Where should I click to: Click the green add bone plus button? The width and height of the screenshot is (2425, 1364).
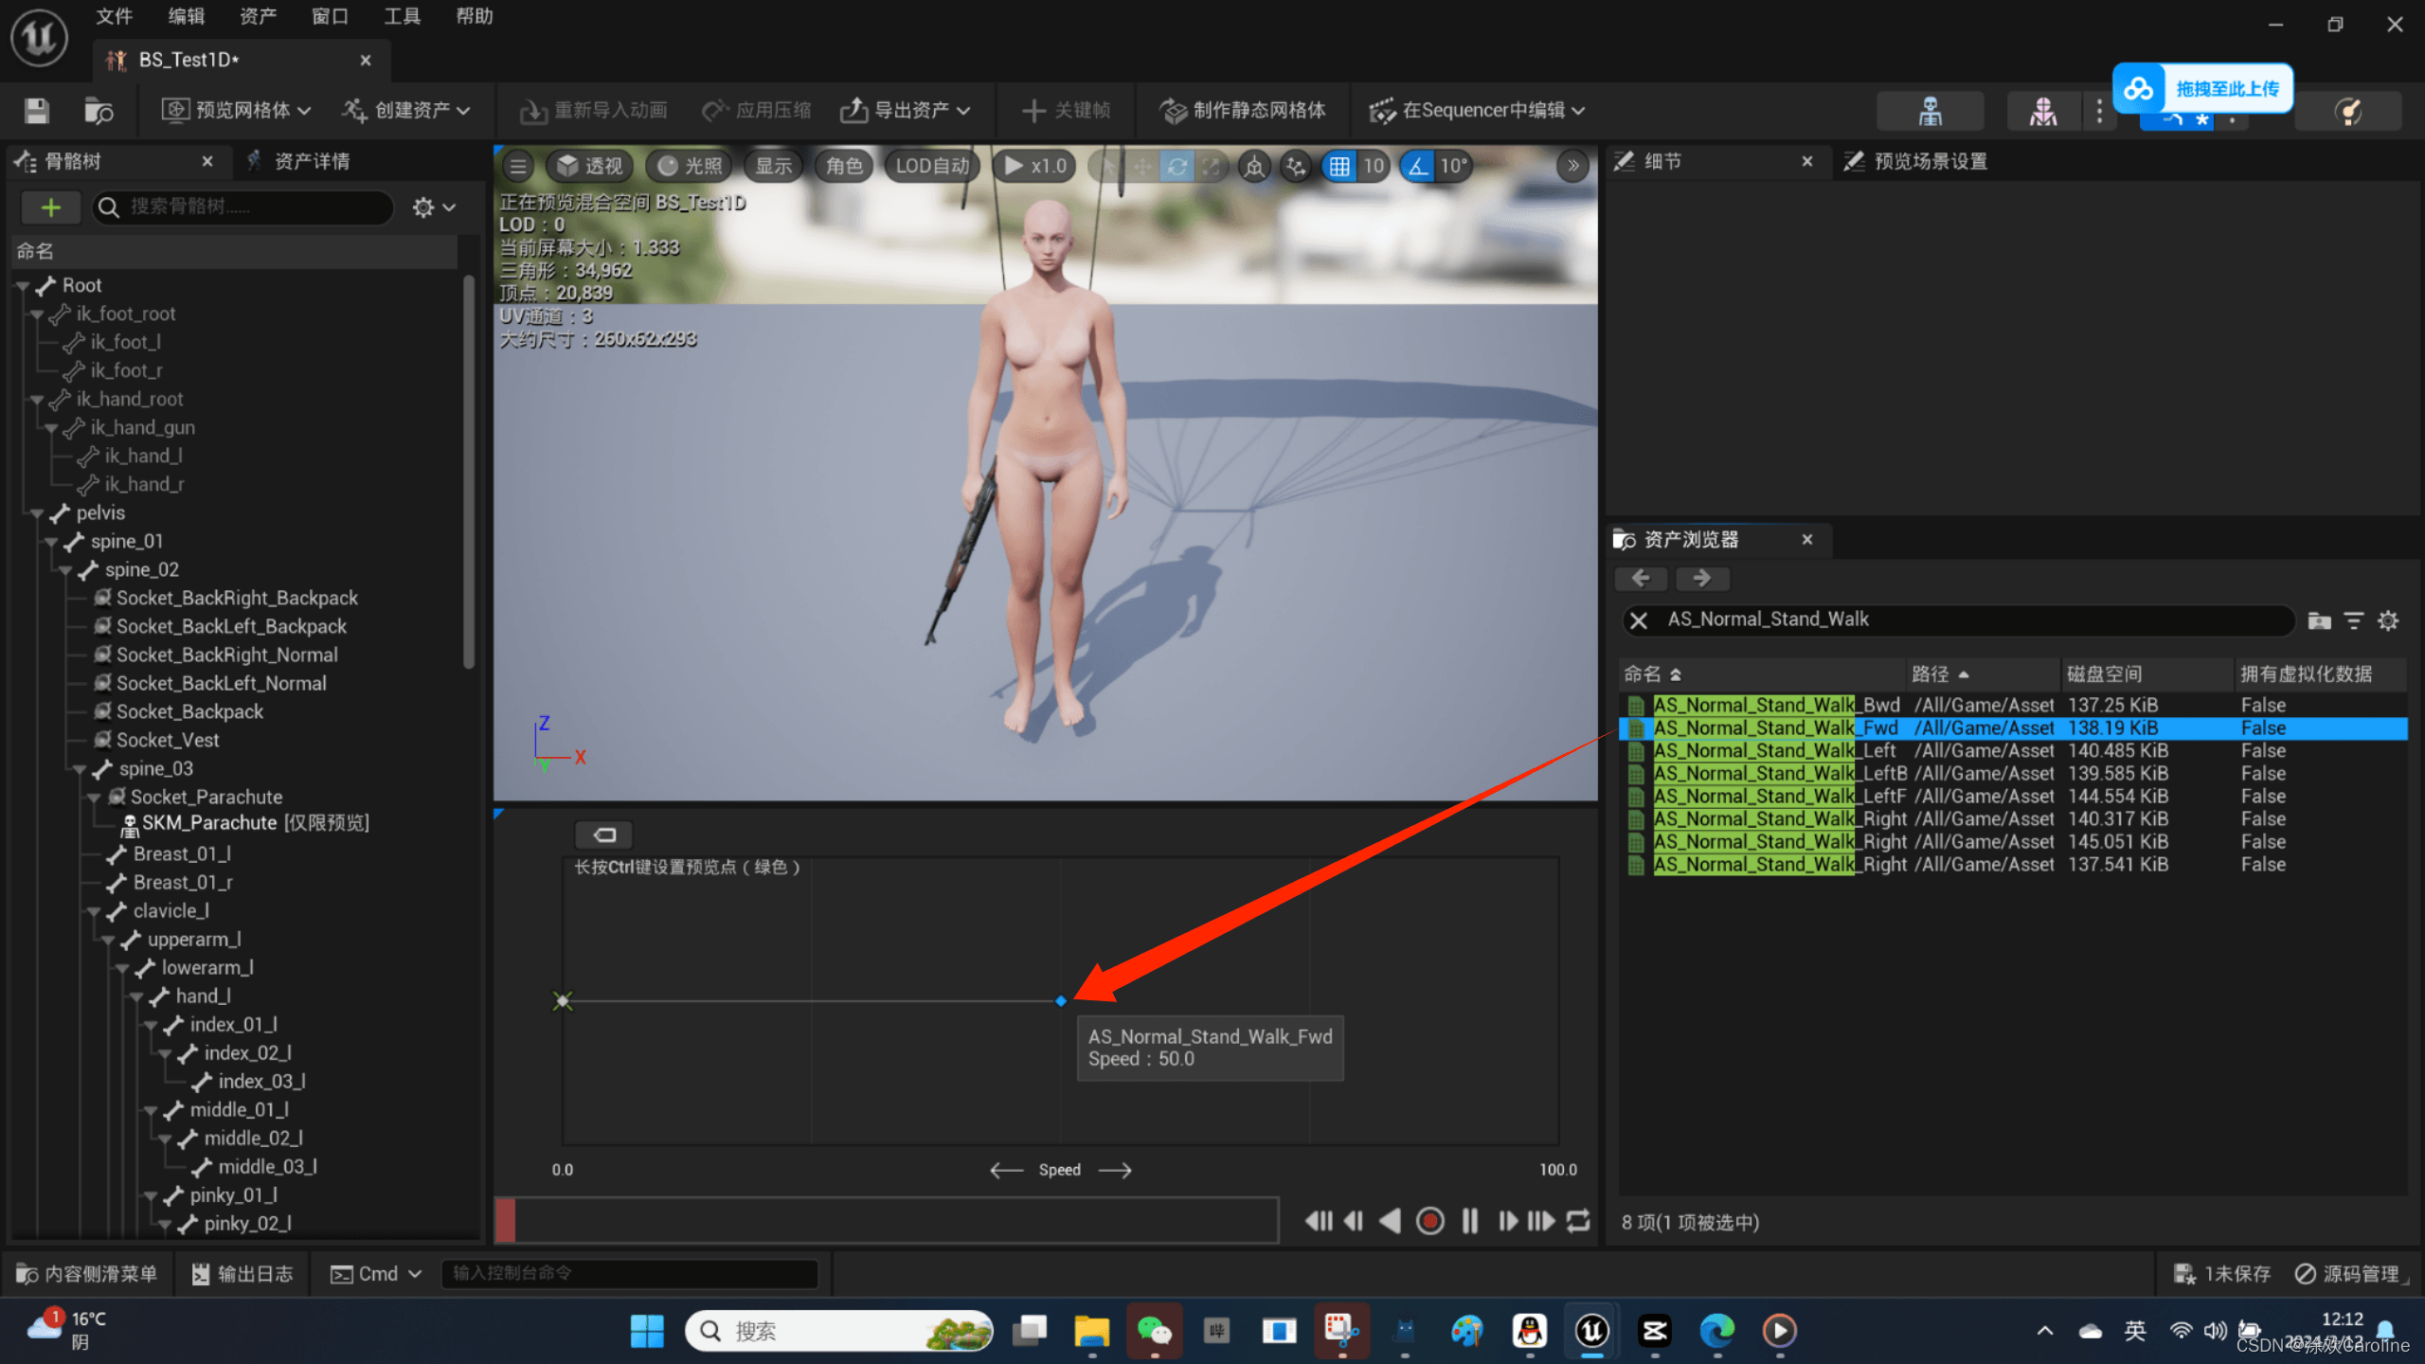coord(51,207)
